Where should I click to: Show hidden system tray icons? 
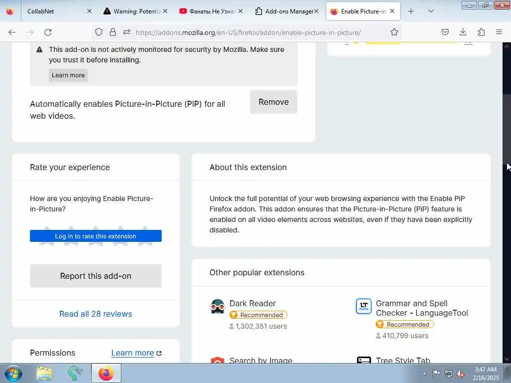424,374
